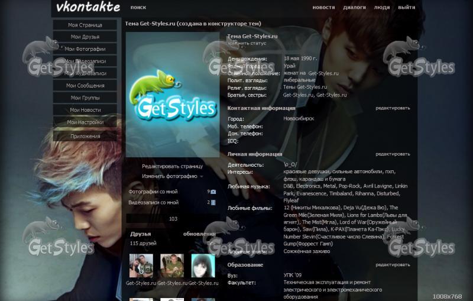Click Get-Styles.ru name under first friend
Viewport: 473px width, 301px height.
[141, 283]
